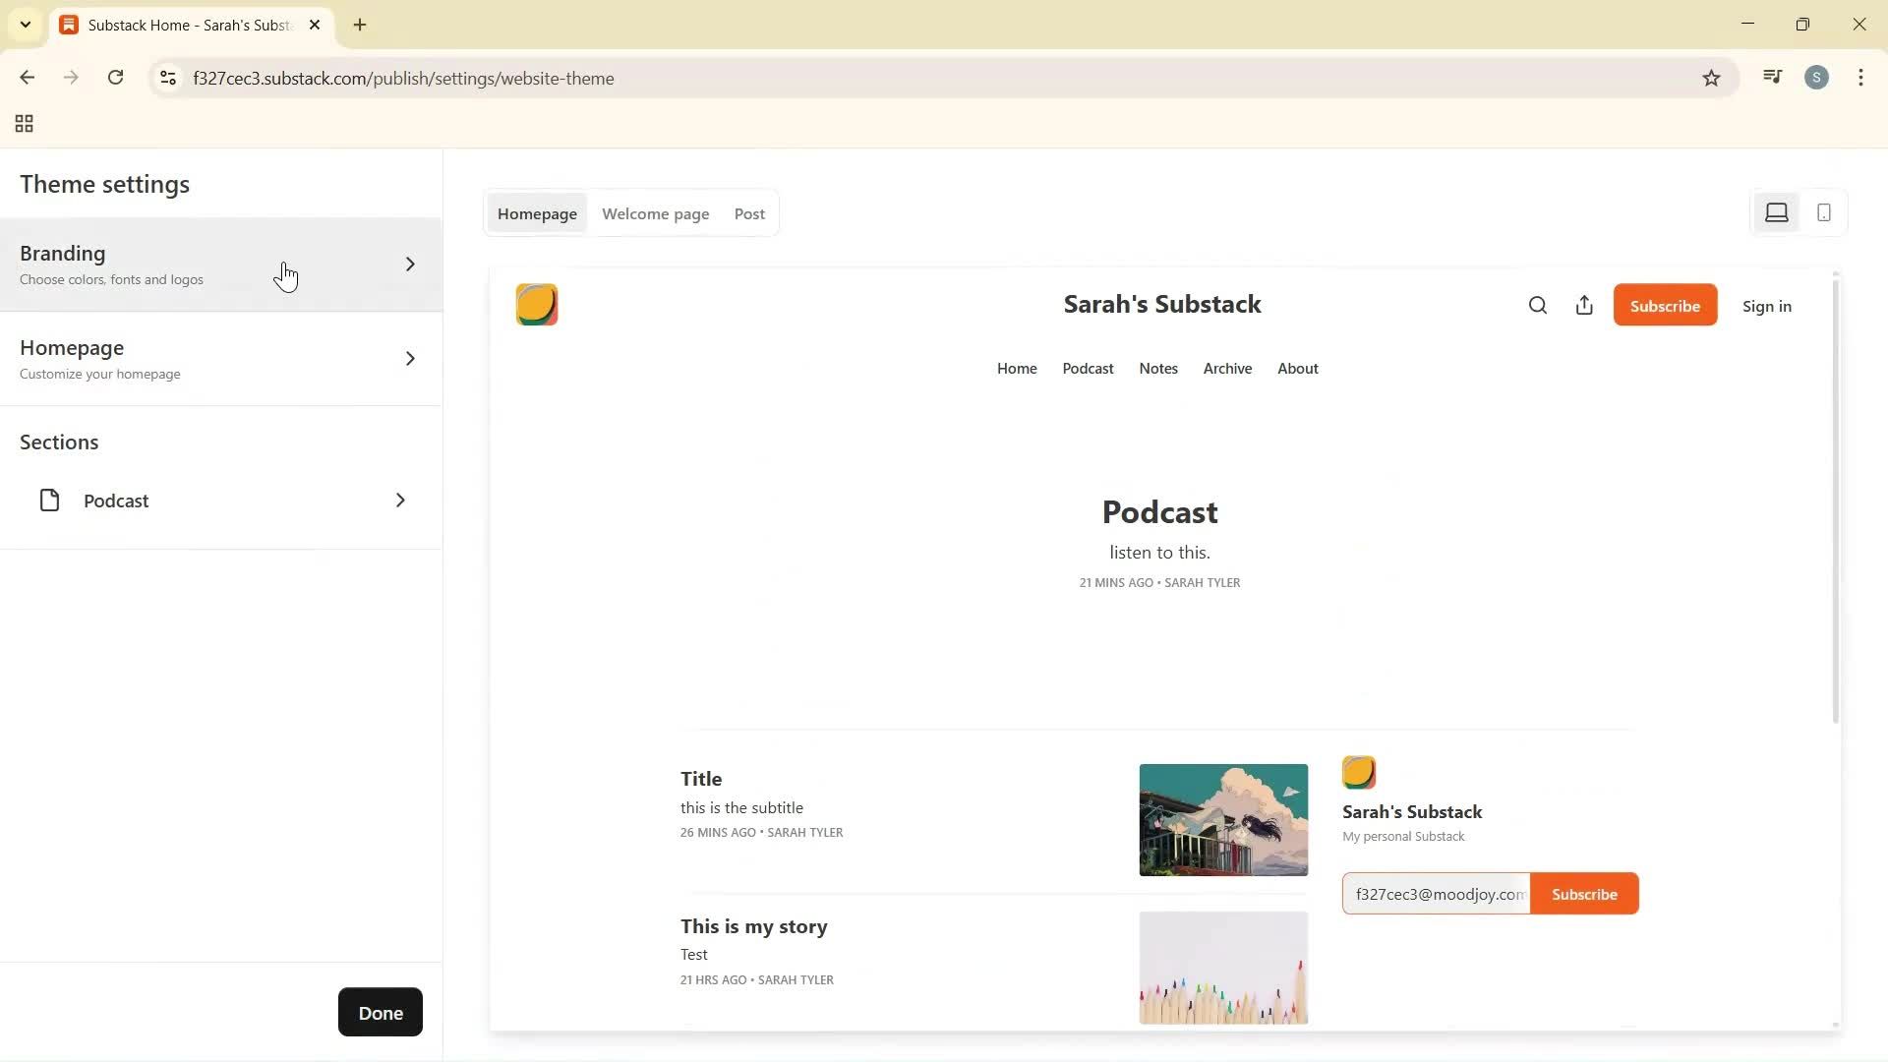Open the Podcast section chevron
The height and width of the screenshot is (1062, 1888).
pyautogui.click(x=400, y=501)
